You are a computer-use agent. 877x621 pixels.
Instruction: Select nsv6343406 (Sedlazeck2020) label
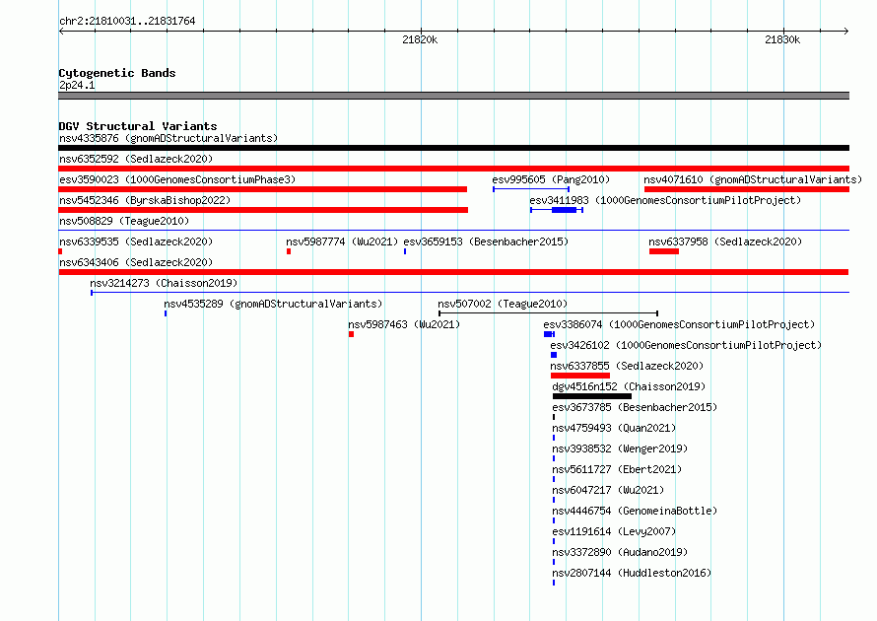pos(136,262)
